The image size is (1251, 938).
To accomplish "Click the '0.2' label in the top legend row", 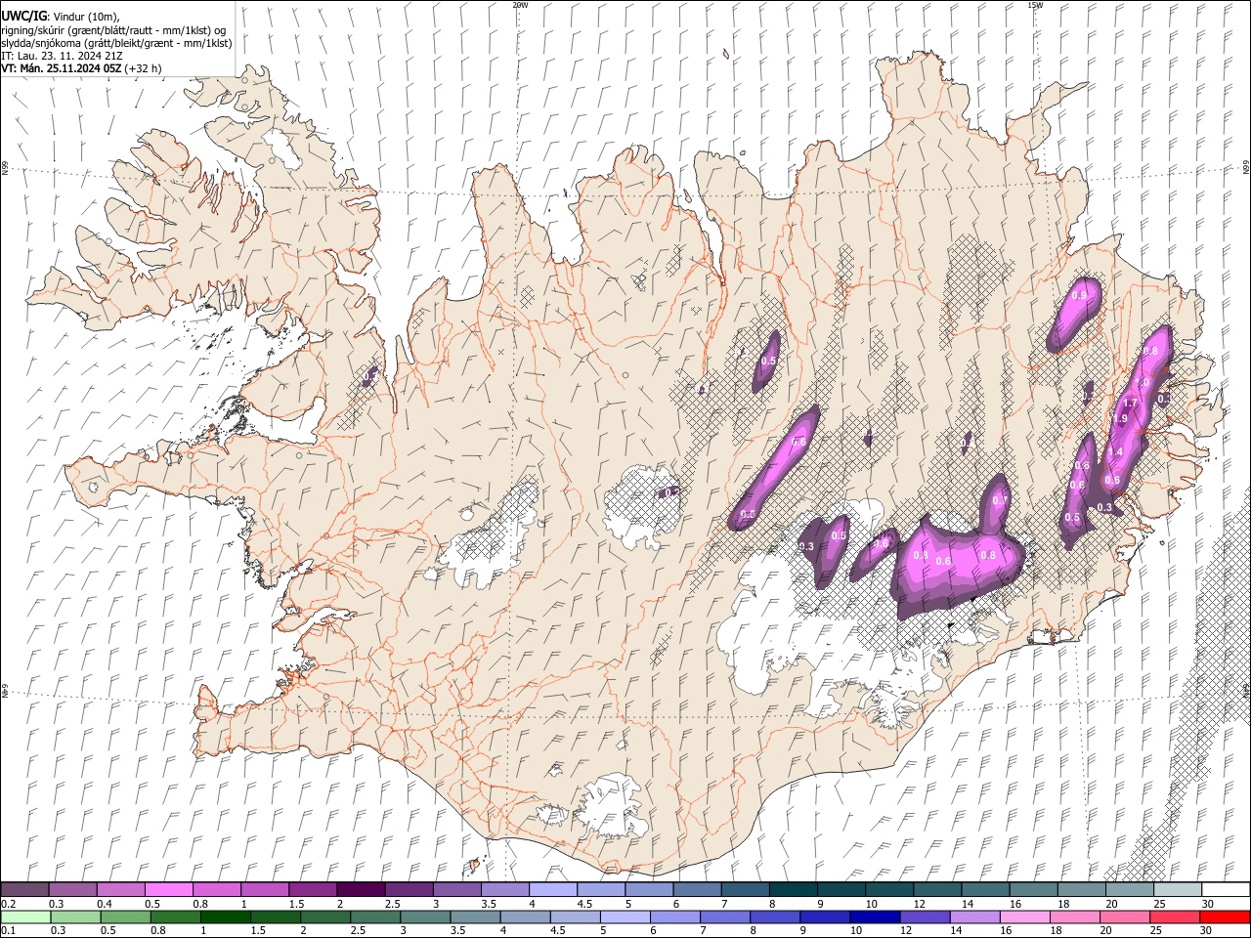I will pyautogui.click(x=8, y=904).
